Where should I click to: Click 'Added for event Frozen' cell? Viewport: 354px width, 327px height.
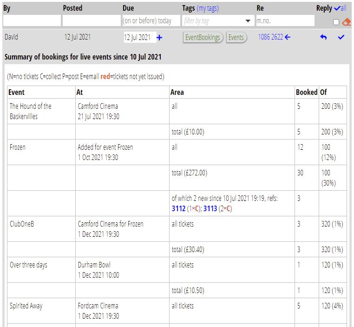122,152
